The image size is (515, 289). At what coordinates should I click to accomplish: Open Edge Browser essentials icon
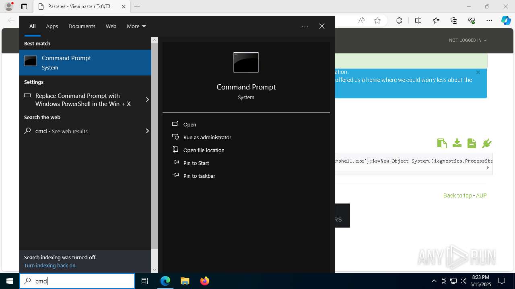pyautogui.click(x=472, y=20)
